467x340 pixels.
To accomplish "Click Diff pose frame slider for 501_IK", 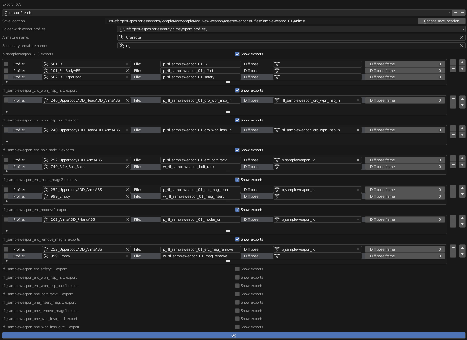I will pyautogui.click(x=405, y=64).
